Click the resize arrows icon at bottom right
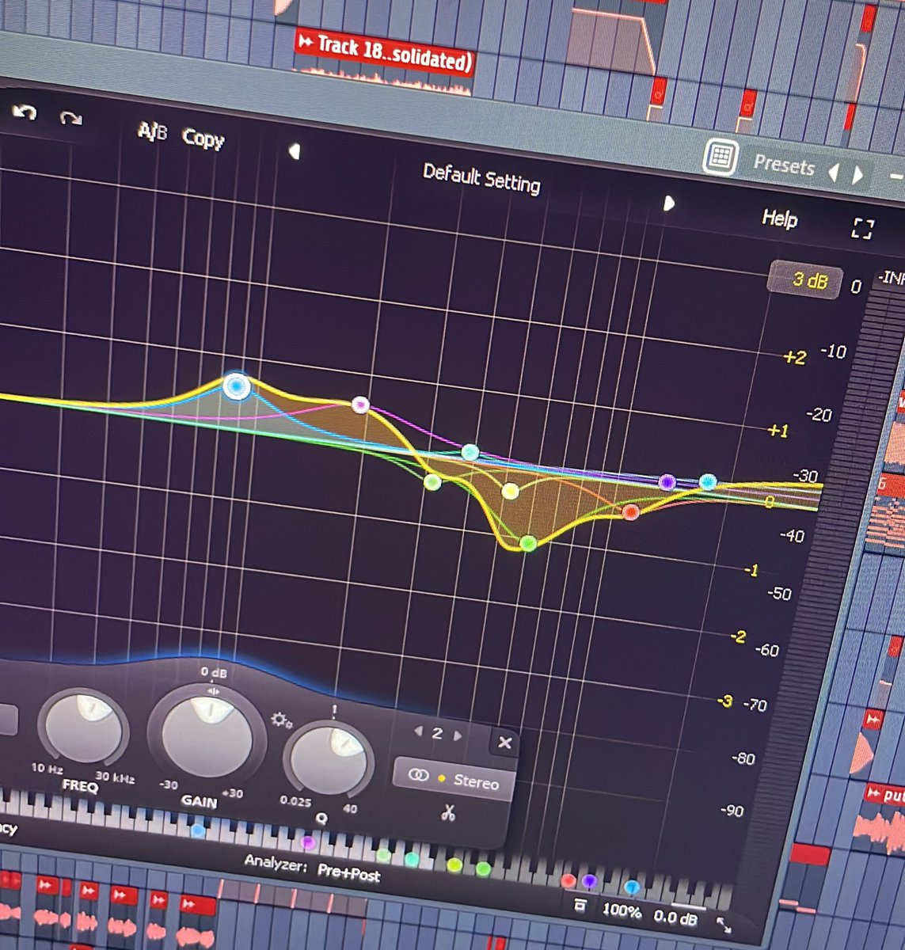 coord(724,924)
